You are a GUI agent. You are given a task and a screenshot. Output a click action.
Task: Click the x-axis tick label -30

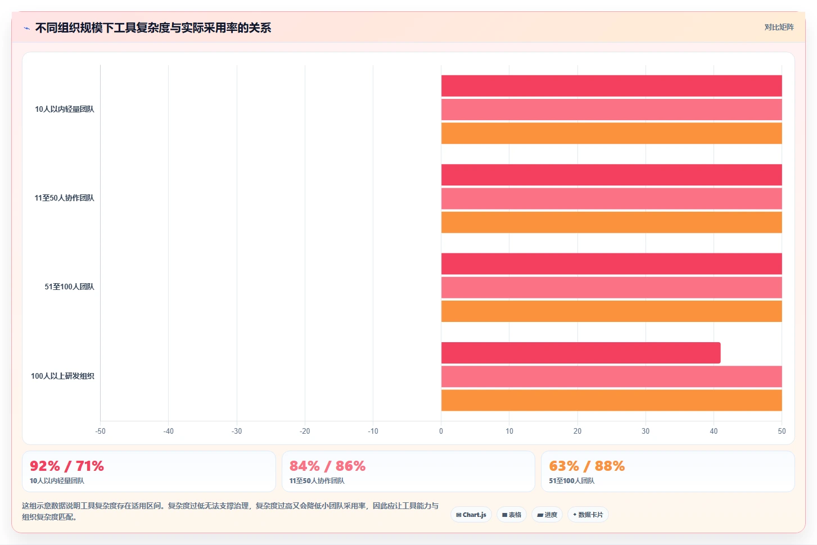tap(237, 431)
